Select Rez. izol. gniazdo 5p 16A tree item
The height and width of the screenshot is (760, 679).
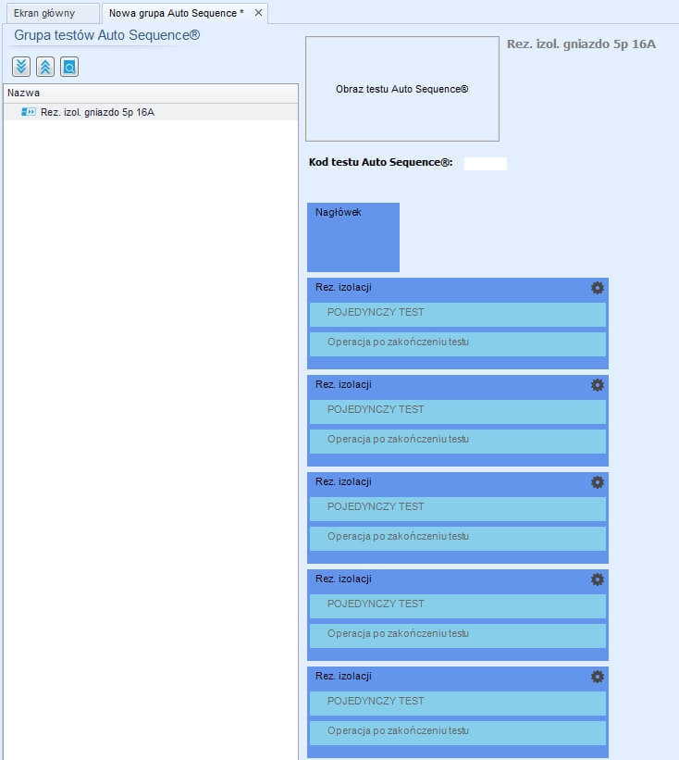[x=97, y=112]
